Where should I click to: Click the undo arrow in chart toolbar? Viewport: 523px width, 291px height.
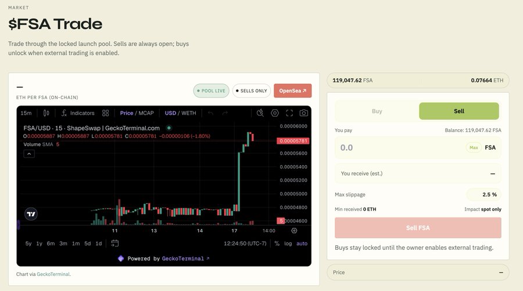[210, 114]
